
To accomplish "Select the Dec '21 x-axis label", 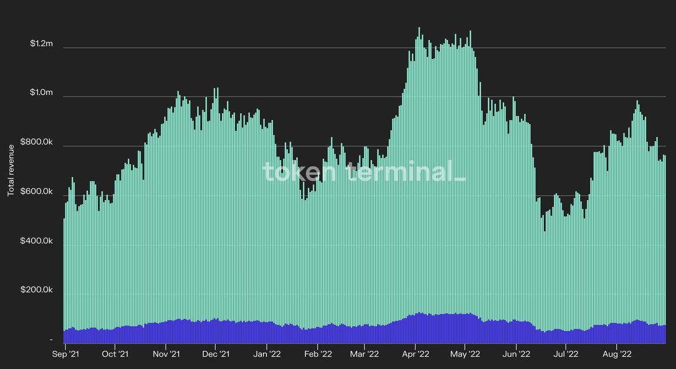I will 216,354.
